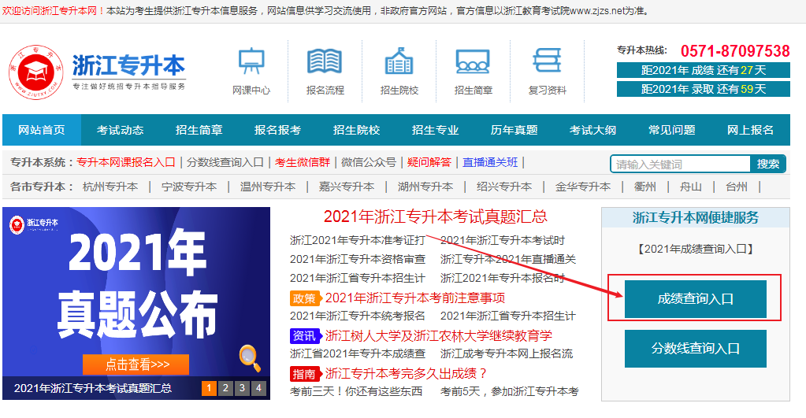The height and width of the screenshot is (418, 806).
Task: Go to 历年真题 in navigation bar
Action: click(514, 130)
